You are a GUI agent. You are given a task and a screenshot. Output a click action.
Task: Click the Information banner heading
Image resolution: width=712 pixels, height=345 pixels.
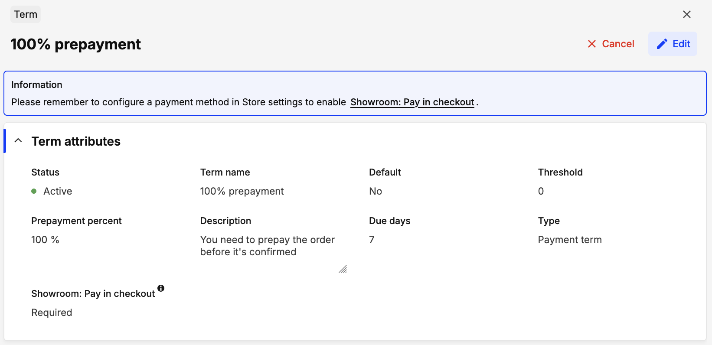coord(37,85)
